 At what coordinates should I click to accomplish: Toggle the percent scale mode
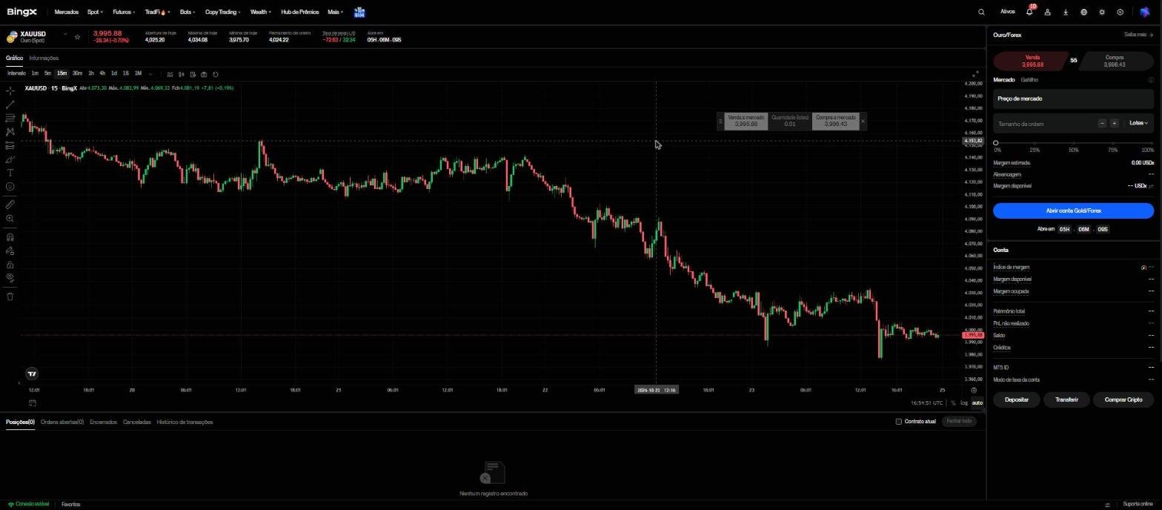(953, 403)
